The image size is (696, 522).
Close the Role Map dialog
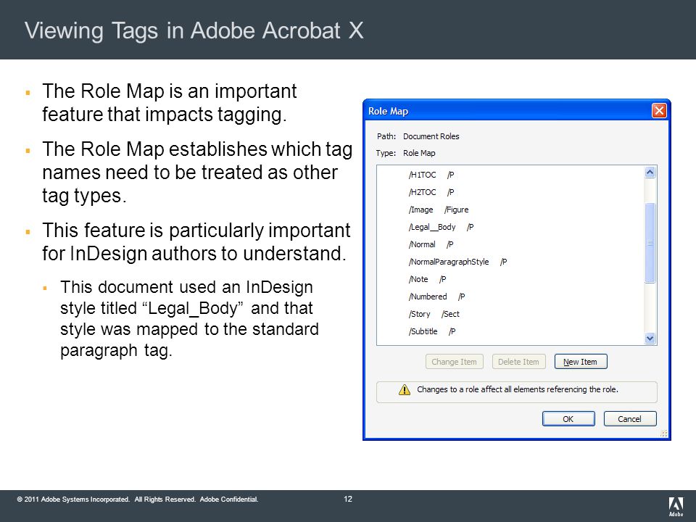pyautogui.click(x=659, y=110)
